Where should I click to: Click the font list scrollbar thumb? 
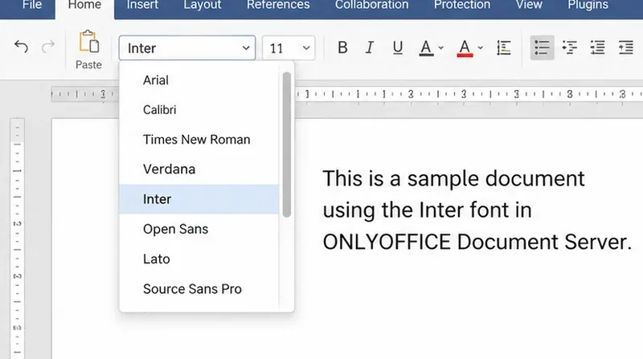tap(287, 145)
